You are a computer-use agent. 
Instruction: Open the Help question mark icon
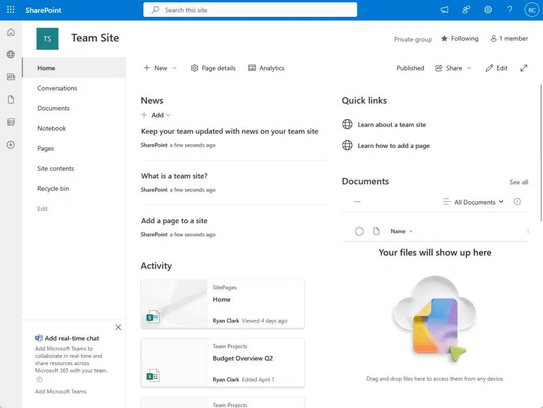click(510, 10)
